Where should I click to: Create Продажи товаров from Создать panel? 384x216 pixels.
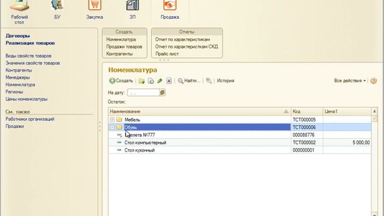click(x=124, y=47)
